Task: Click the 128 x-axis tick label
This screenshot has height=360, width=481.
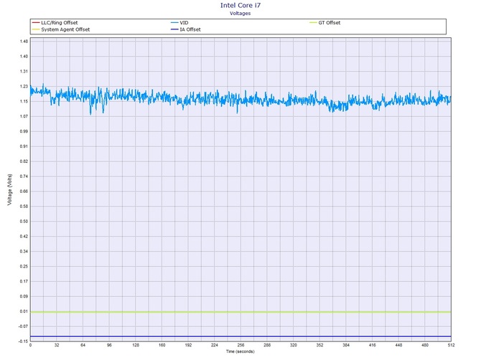Action: [x=136, y=345]
